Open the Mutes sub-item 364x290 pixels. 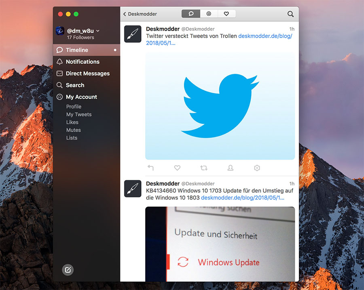coord(74,130)
